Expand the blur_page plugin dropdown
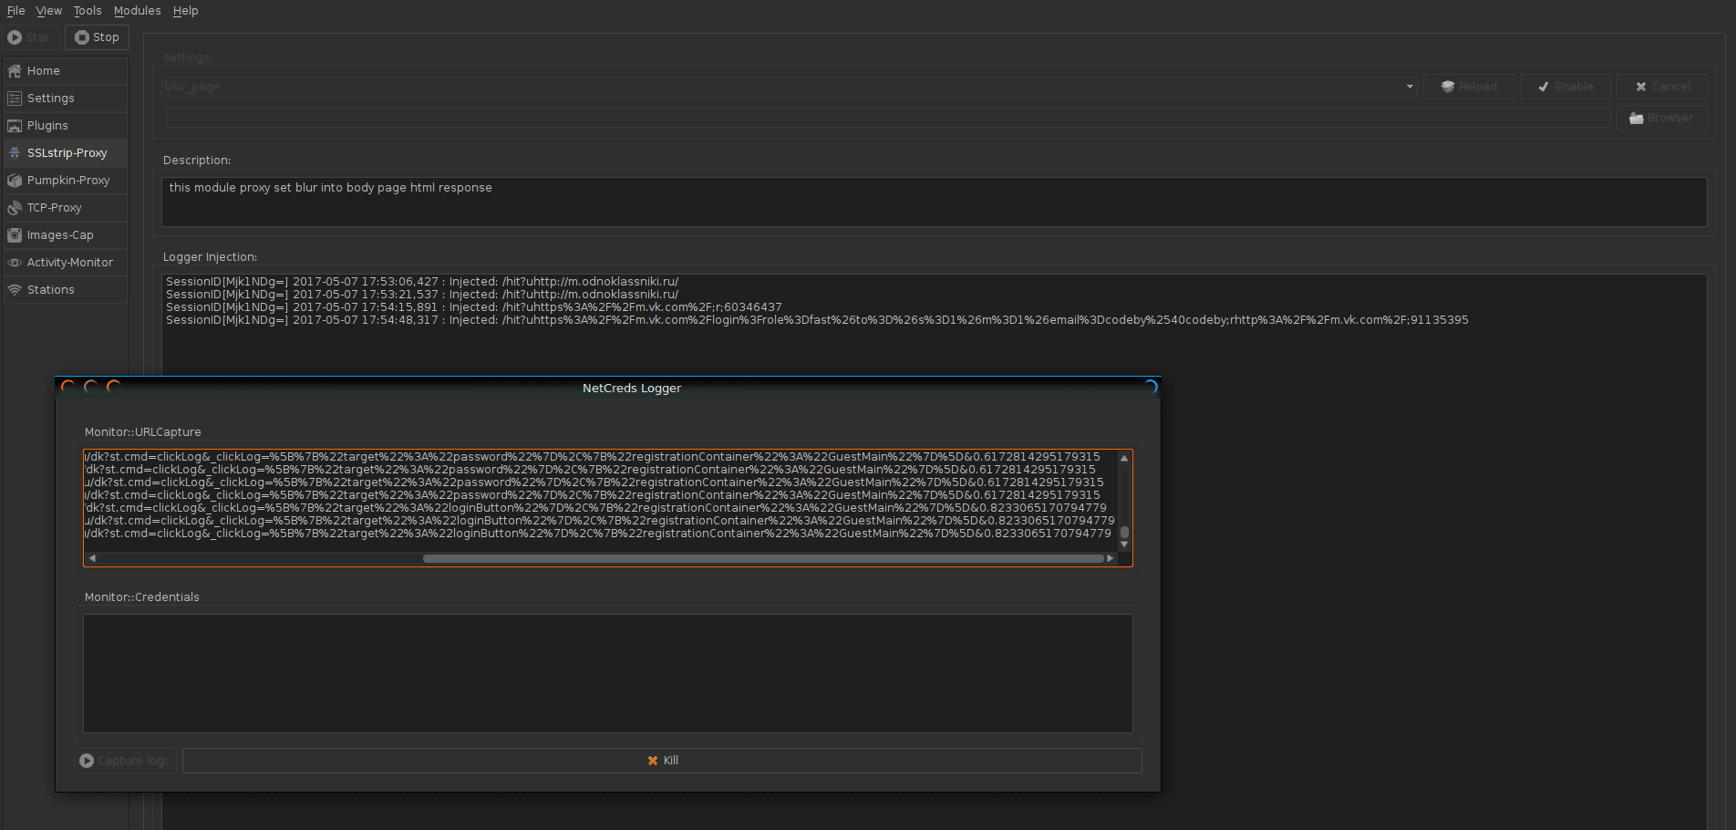 (1410, 87)
